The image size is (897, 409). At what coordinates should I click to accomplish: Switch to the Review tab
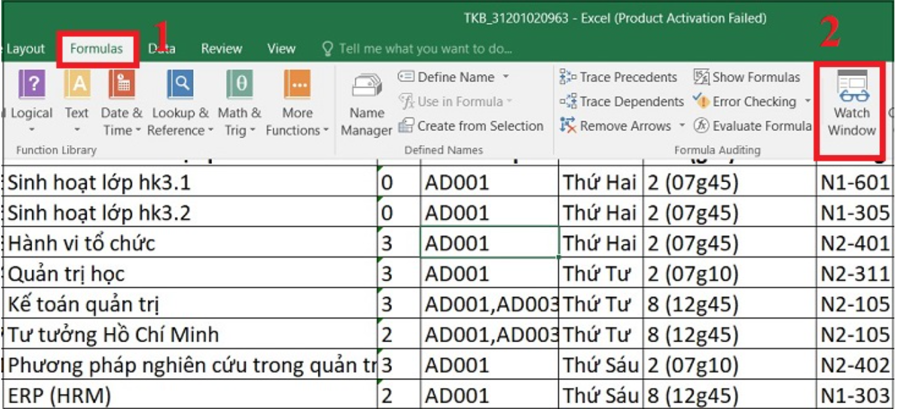[221, 49]
